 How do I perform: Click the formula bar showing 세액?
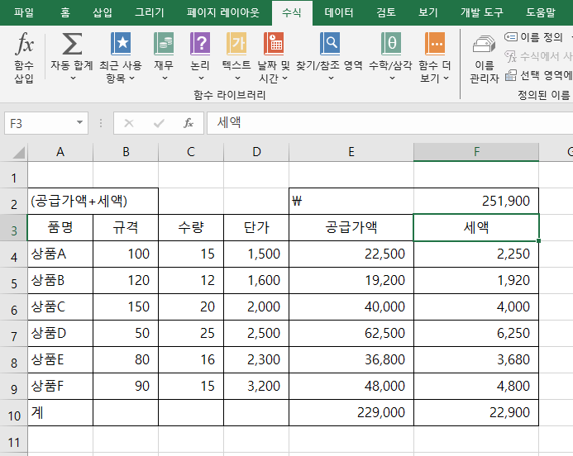389,123
